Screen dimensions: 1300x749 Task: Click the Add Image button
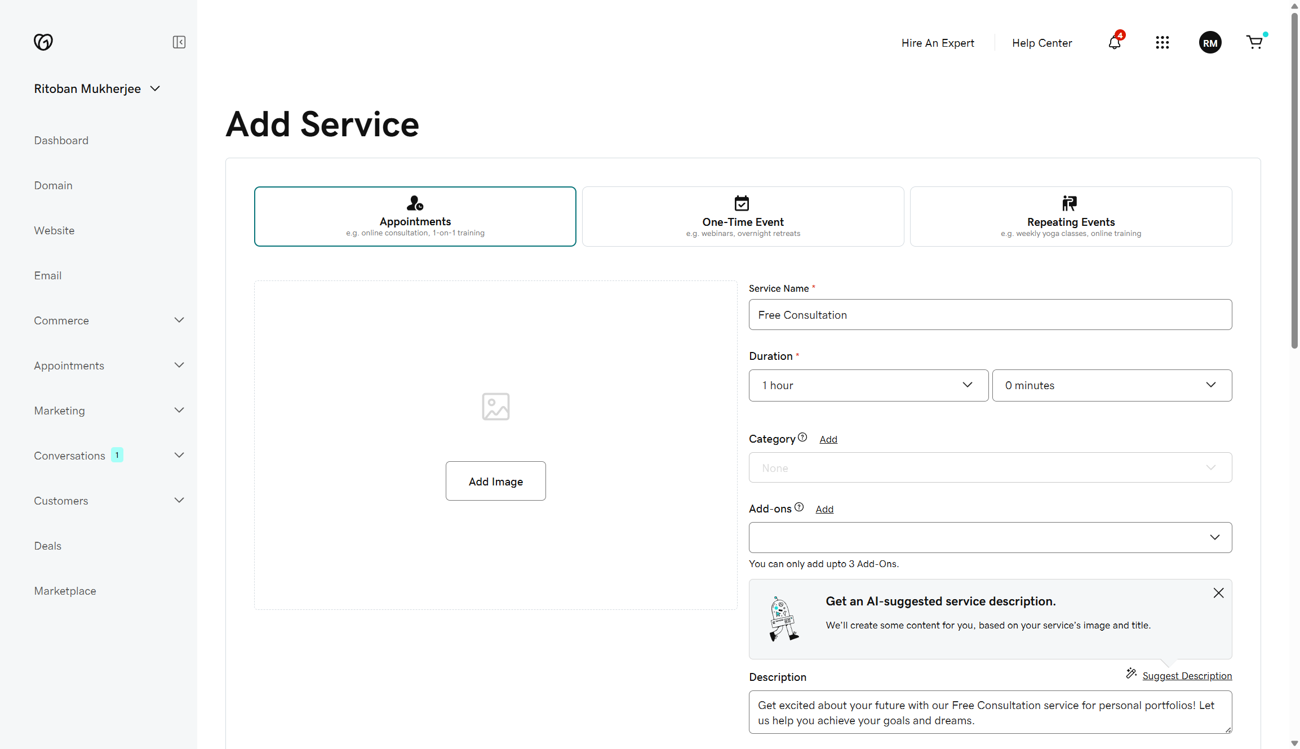click(x=495, y=481)
